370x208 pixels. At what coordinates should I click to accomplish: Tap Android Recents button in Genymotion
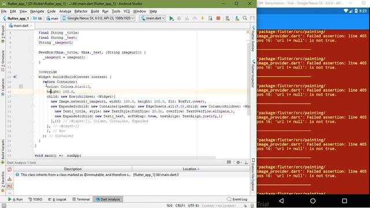click(x=345, y=200)
